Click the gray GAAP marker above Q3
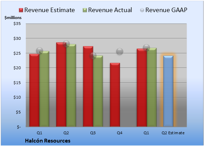 (x=93, y=56)
